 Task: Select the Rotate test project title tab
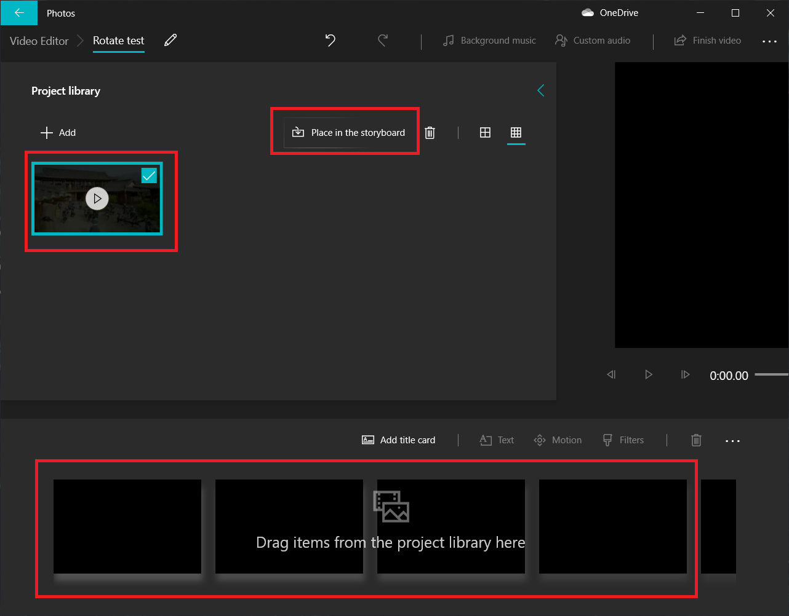pos(118,41)
